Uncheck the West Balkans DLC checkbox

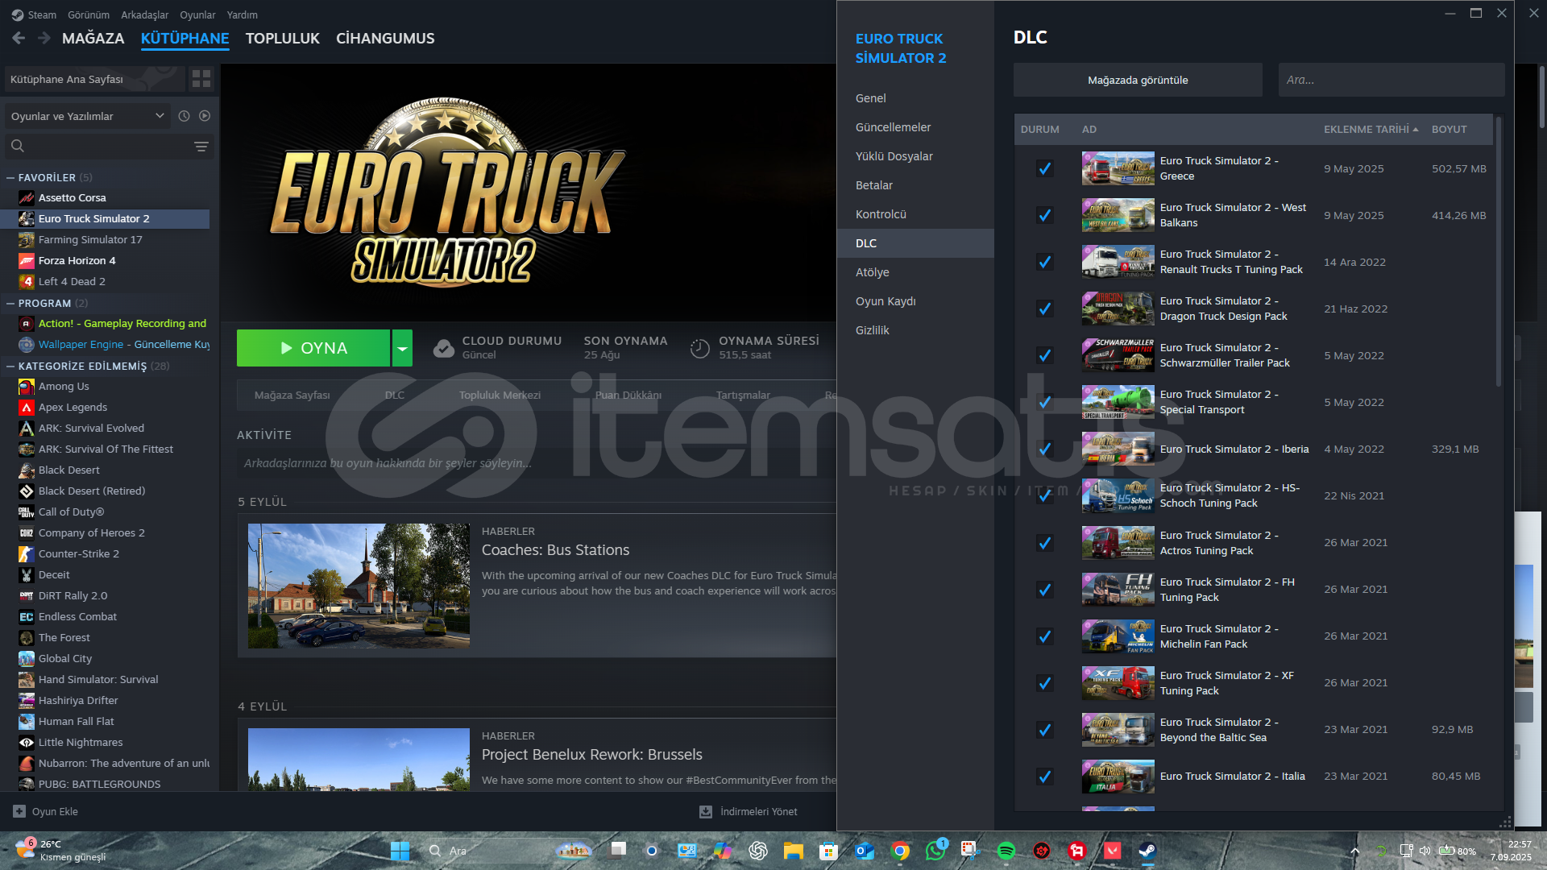tap(1044, 215)
